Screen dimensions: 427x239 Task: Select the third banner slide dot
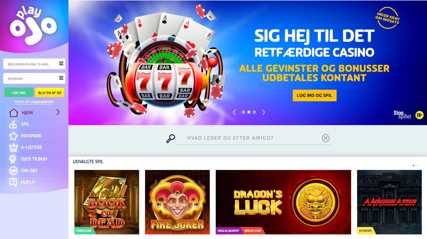tap(254, 112)
